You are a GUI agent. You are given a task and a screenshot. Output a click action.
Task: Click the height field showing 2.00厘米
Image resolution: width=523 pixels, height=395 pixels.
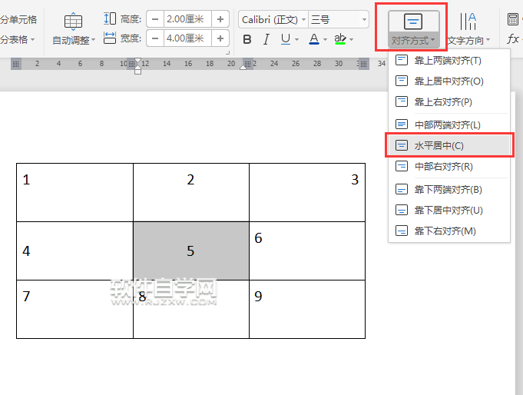[187, 19]
